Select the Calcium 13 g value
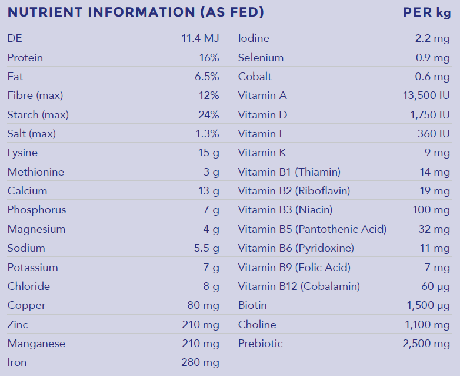460x376 pixels. pyautogui.click(x=208, y=191)
